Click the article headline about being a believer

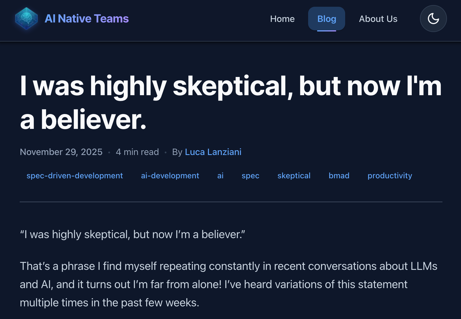[231, 103]
